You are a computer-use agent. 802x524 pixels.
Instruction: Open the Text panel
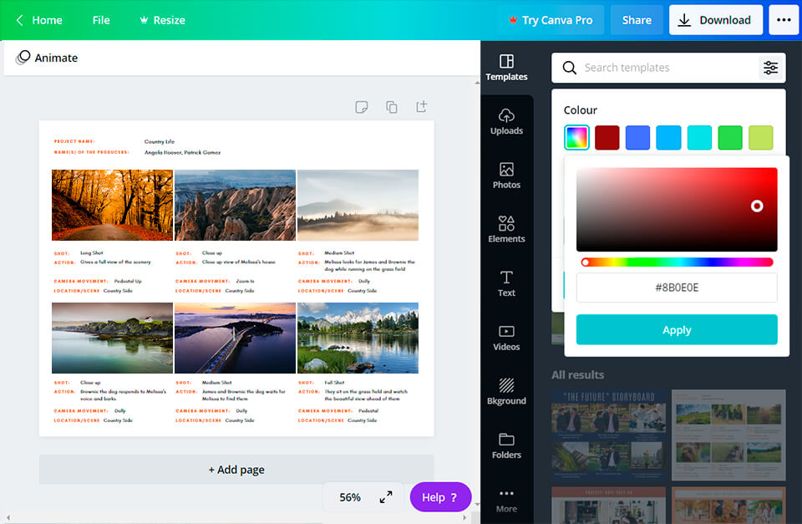506,284
